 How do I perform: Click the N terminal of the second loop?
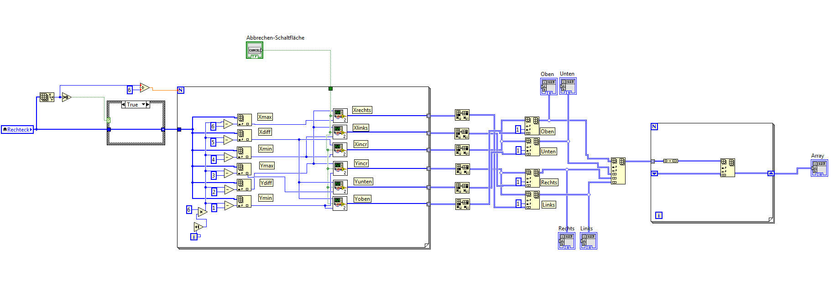[x=654, y=127]
